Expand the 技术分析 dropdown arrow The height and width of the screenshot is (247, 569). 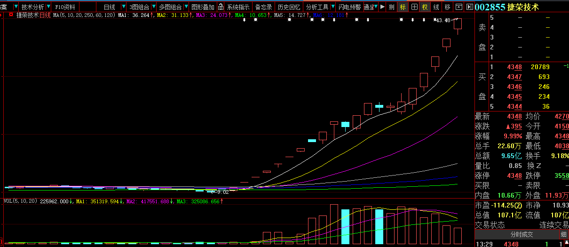coord(48,7)
